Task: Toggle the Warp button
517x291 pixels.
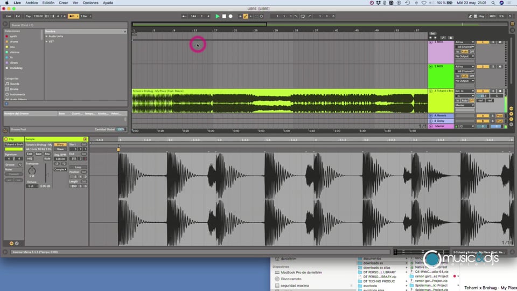Action: [60, 144]
